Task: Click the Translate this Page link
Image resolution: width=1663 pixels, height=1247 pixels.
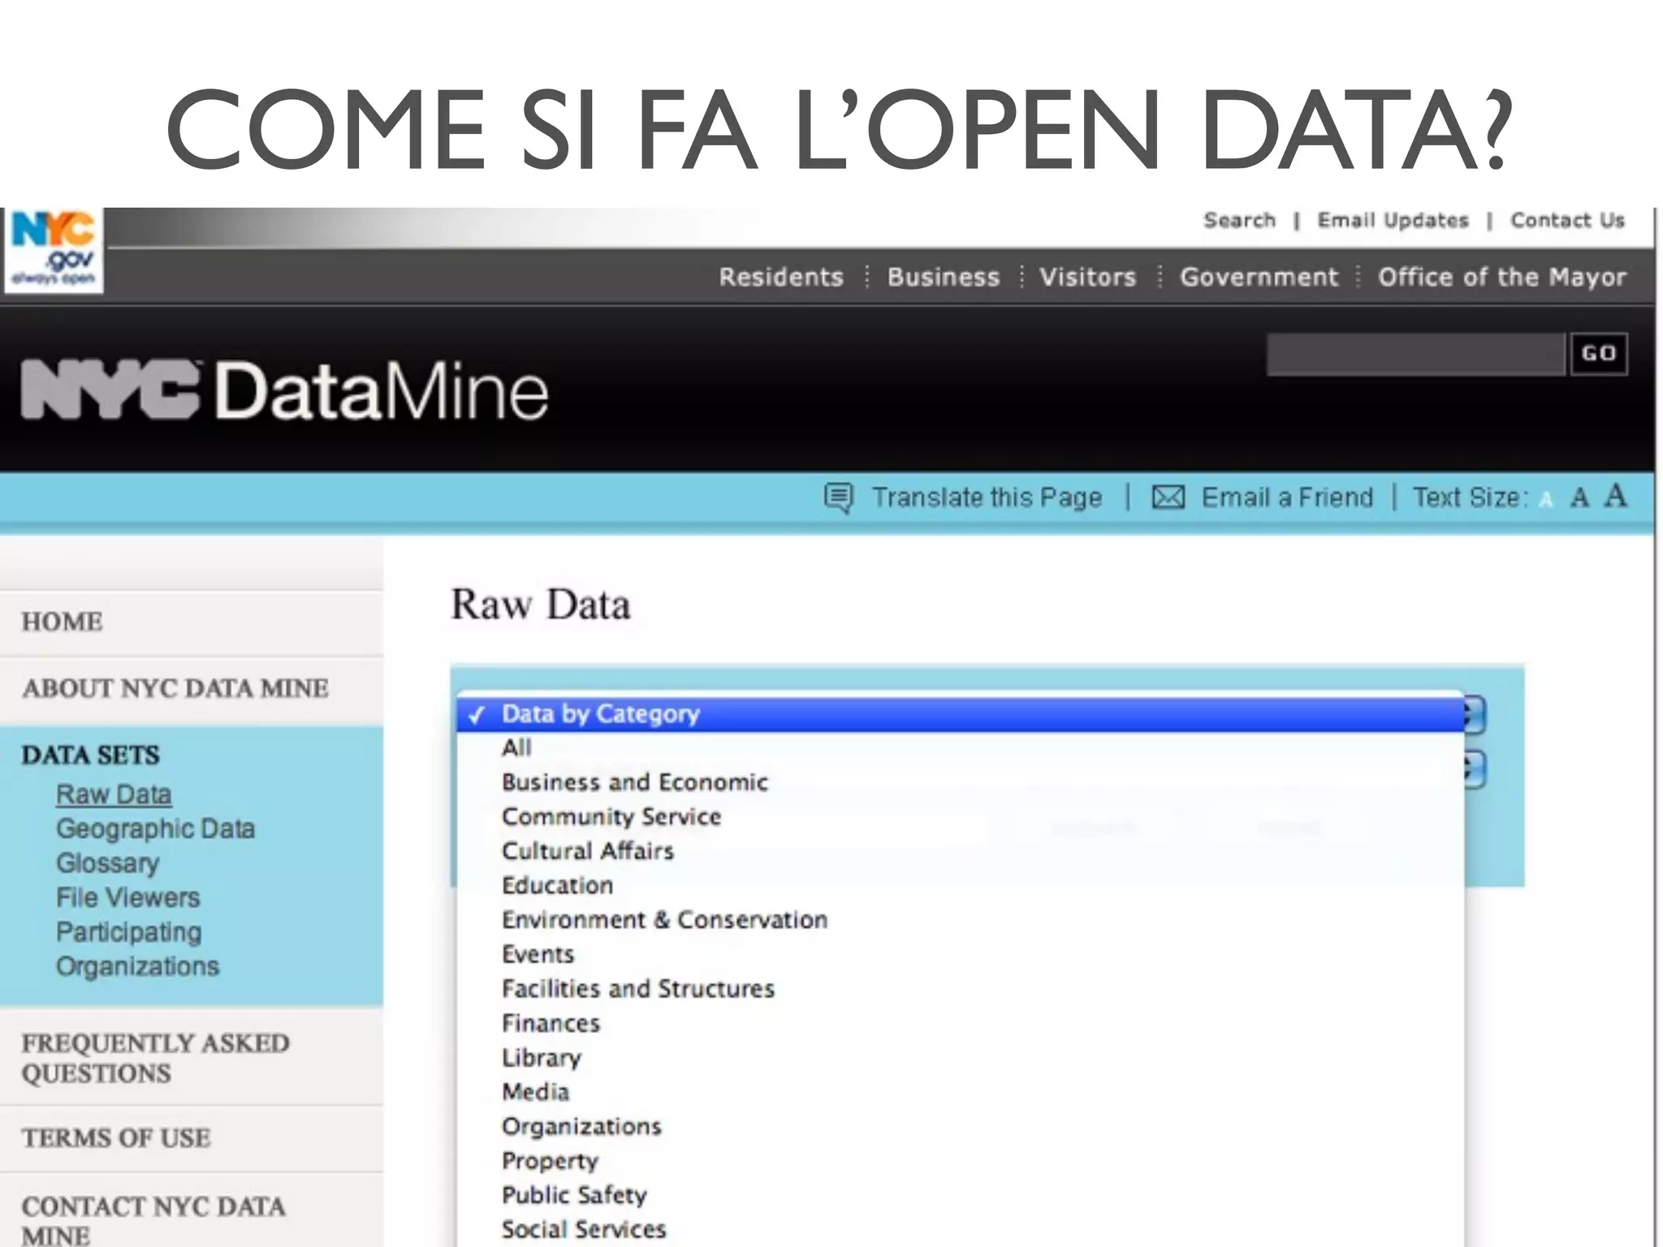Action: tap(987, 498)
